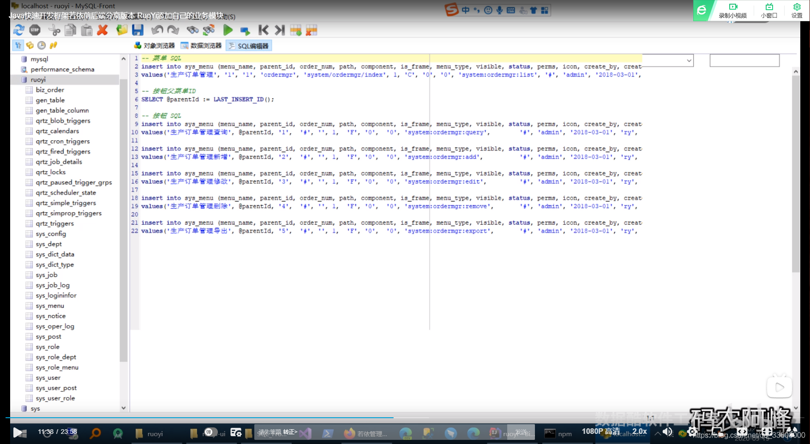
Task: Open the combo box dropdown above editor
Action: pyautogui.click(x=689, y=60)
